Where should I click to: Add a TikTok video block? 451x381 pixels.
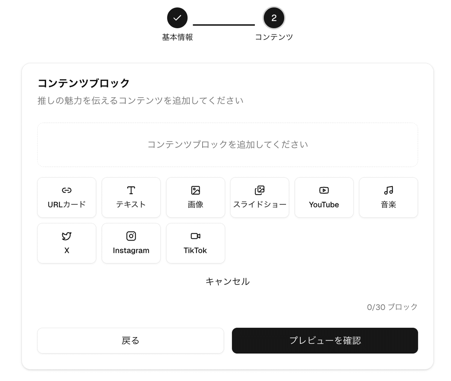(x=195, y=243)
